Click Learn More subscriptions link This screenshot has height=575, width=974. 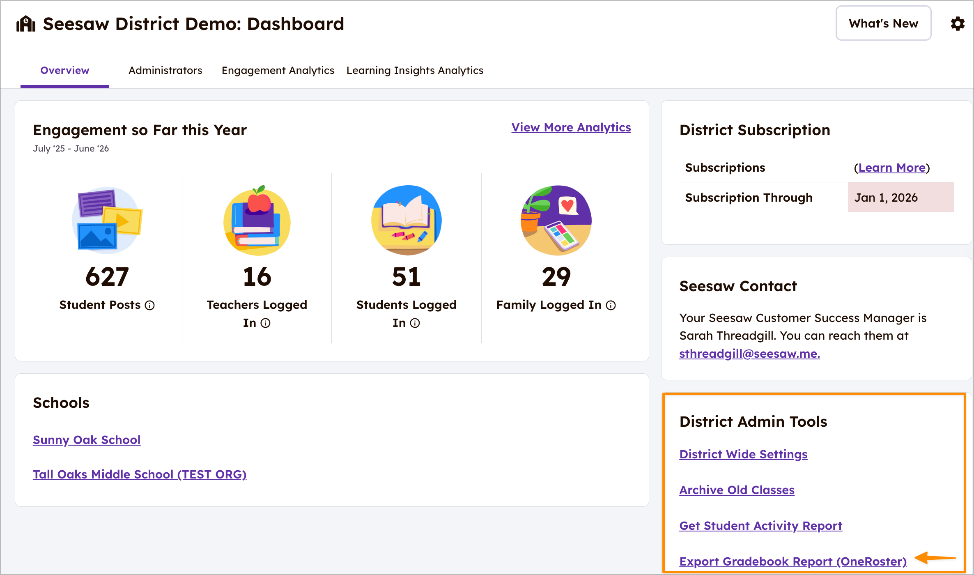pos(892,168)
